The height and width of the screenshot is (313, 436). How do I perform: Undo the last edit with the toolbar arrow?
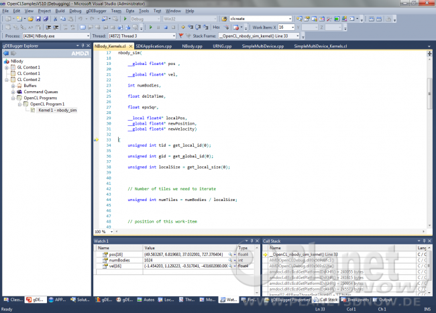coord(80,19)
